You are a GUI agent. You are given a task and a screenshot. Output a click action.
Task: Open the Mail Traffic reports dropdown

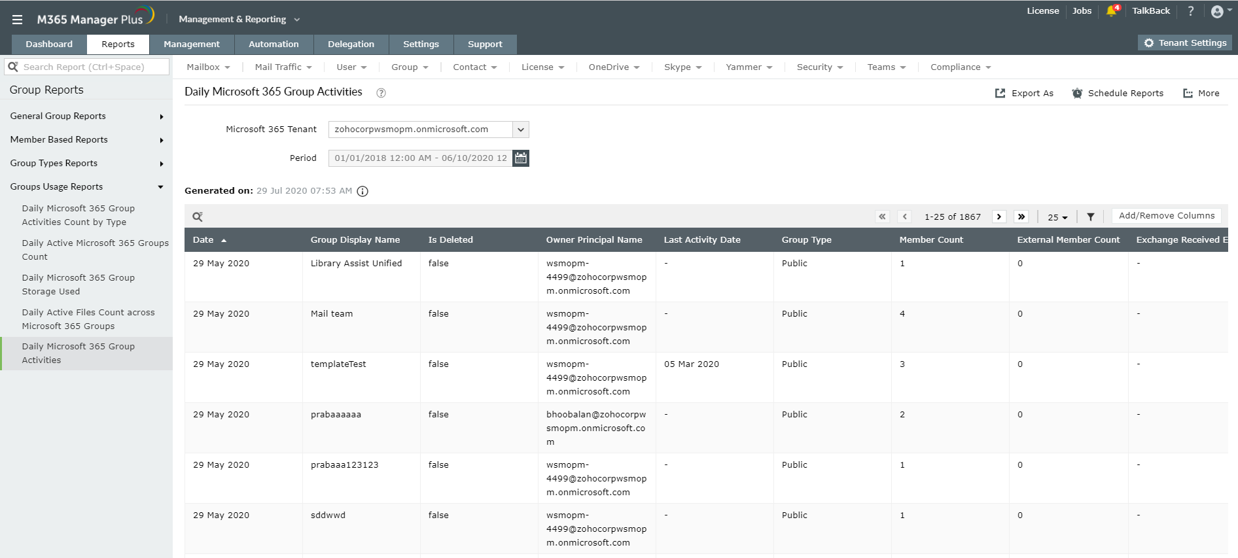coord(283,67)
